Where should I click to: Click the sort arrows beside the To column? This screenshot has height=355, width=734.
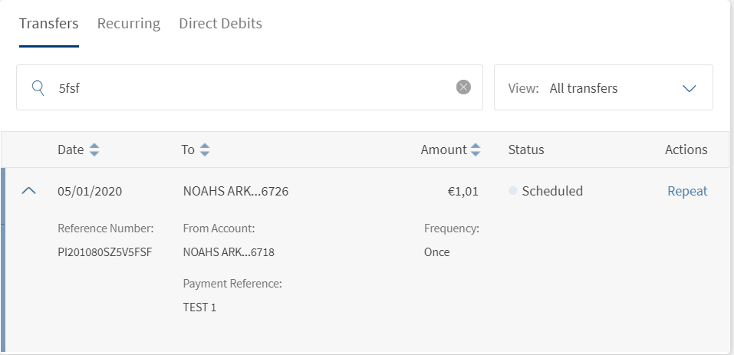pos(205,150)
